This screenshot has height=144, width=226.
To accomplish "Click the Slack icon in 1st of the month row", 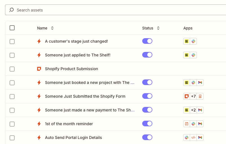I will pyautogui.click(x=193, y=124).
